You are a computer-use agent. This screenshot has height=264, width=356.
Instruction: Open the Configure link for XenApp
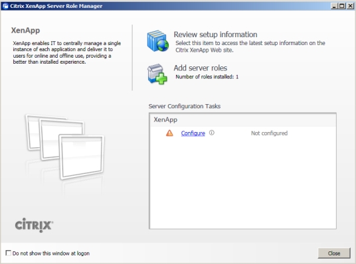[x=193, y=133]
